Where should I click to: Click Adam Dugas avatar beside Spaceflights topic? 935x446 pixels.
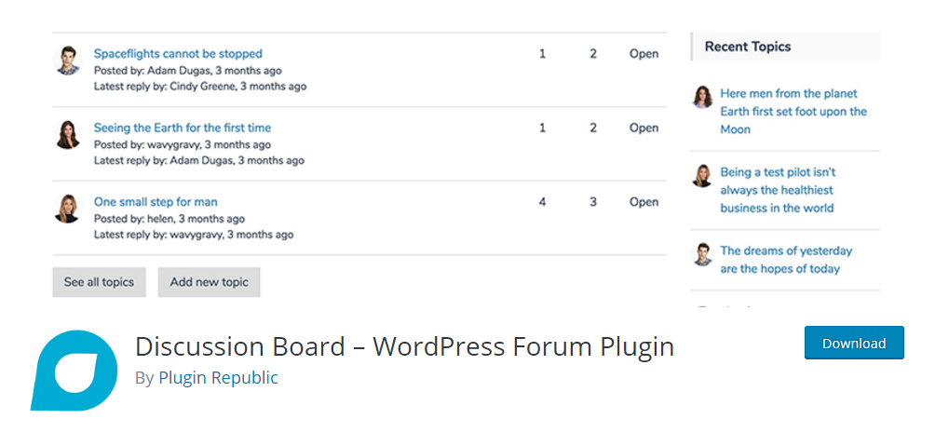[x=67, y=61]
